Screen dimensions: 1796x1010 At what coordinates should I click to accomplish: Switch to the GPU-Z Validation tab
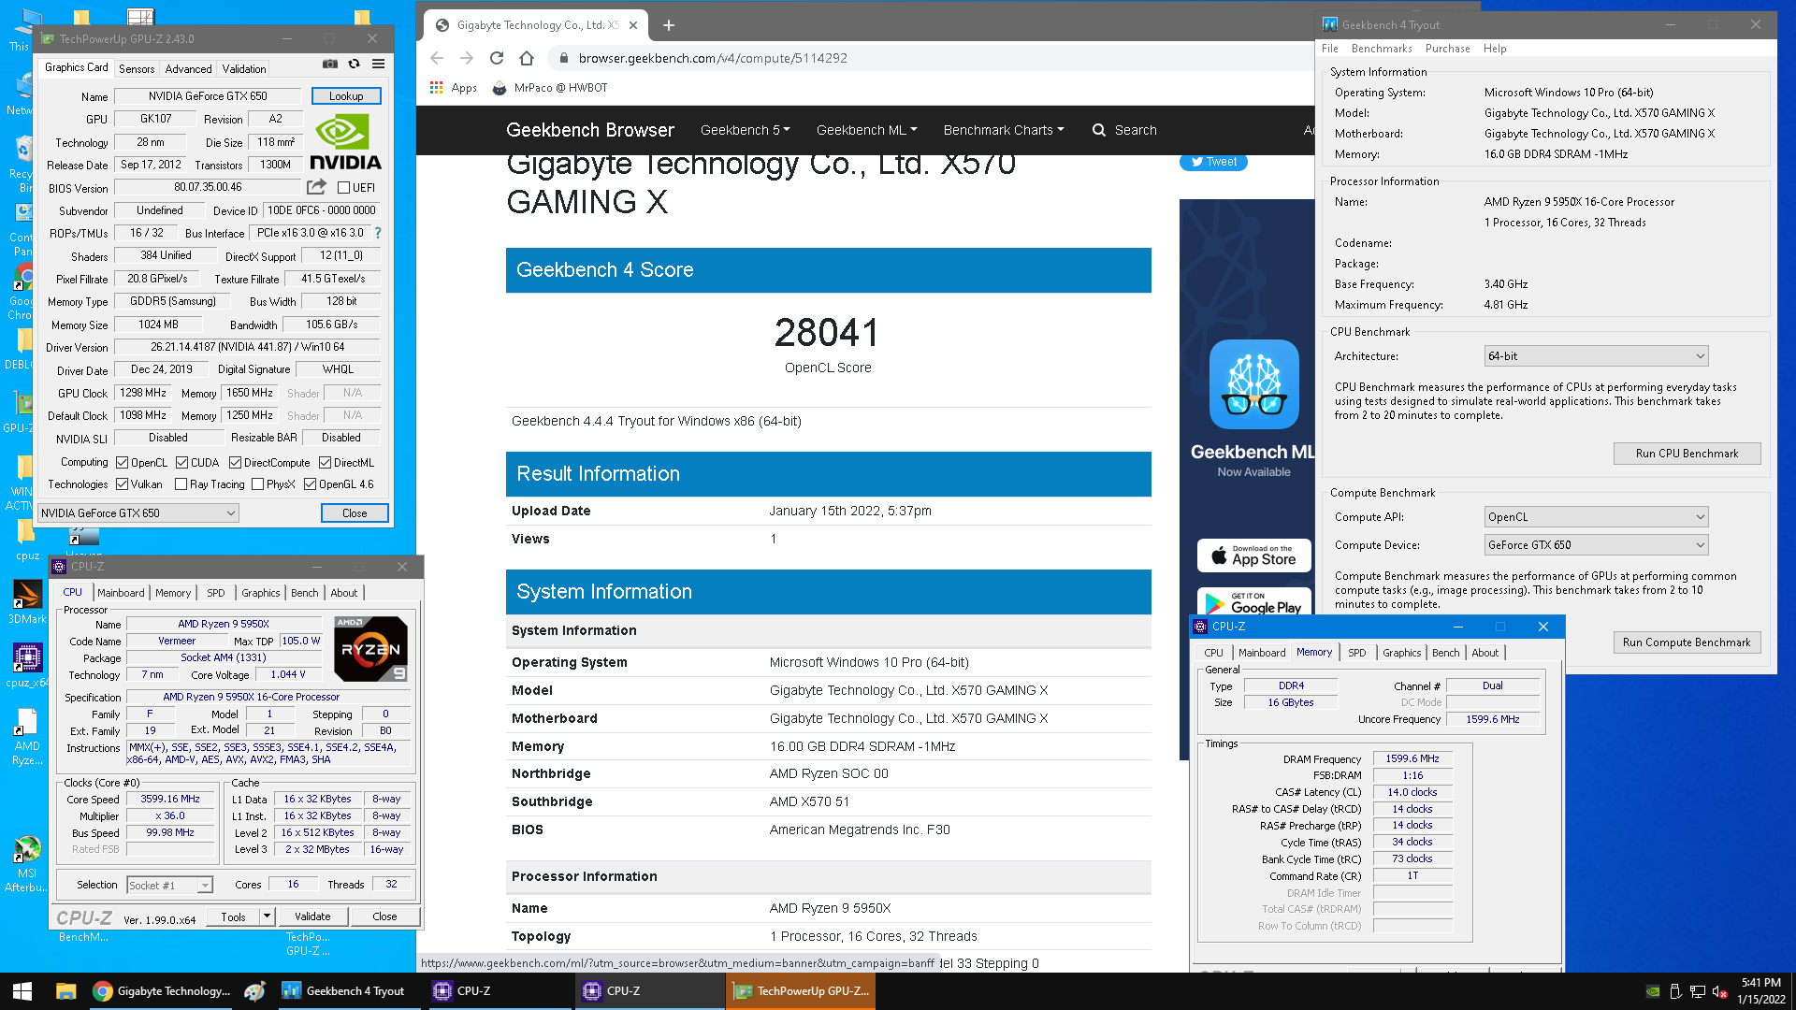244,68
